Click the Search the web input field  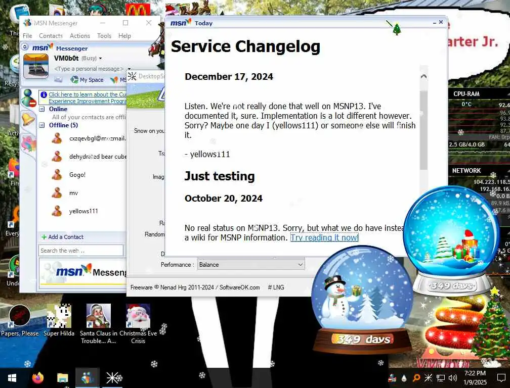coord(81,251)
